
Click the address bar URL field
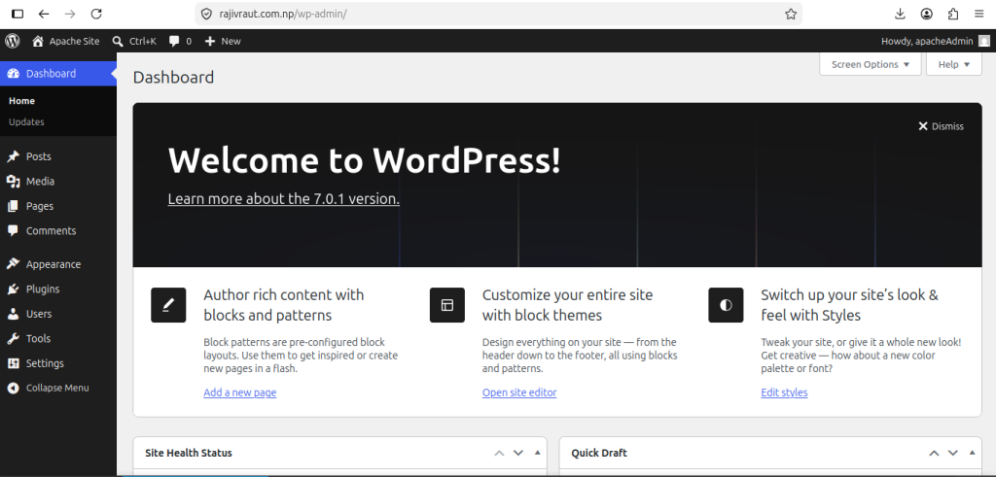499,14
